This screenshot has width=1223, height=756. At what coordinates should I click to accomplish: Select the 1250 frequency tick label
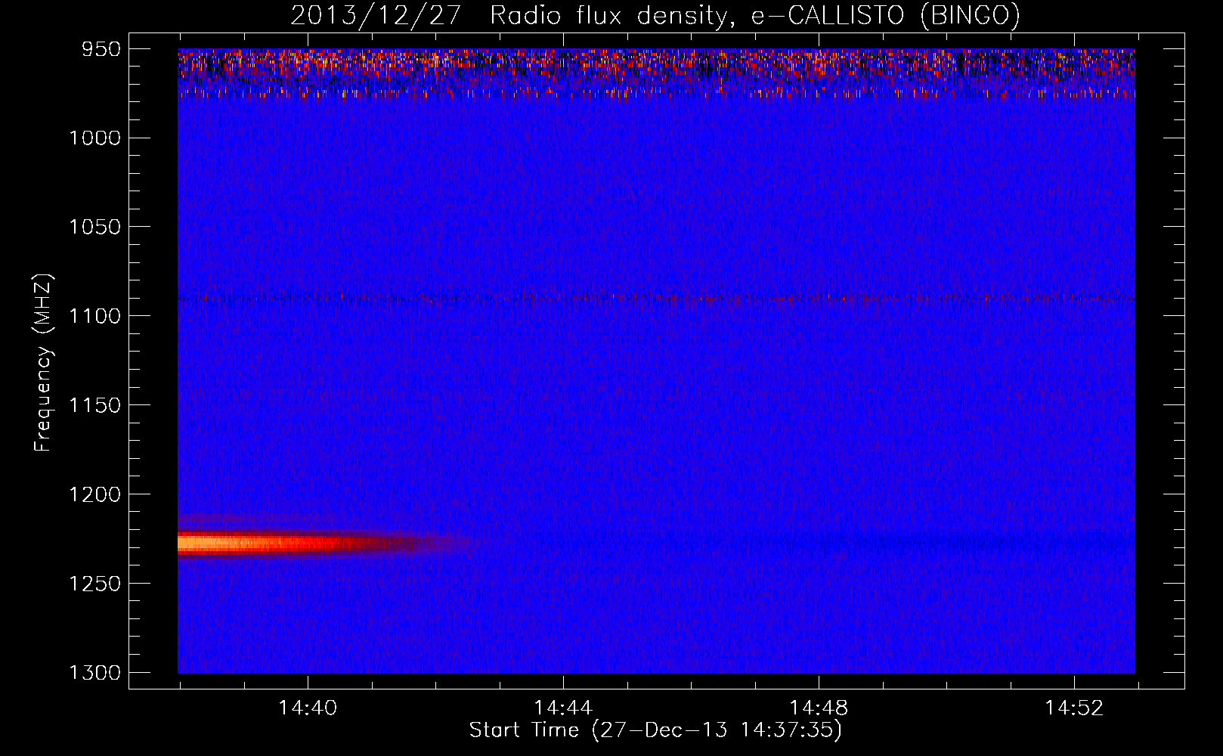point(94,584)
